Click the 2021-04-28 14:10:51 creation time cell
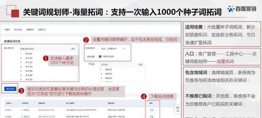This screenshot has width=262, height=118. coord(46,110)
